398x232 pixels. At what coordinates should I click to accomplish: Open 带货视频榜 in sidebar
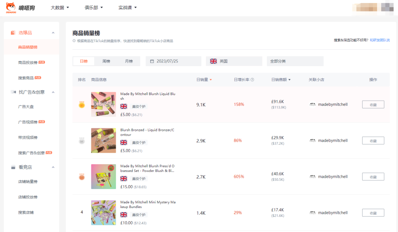point(28,138)
